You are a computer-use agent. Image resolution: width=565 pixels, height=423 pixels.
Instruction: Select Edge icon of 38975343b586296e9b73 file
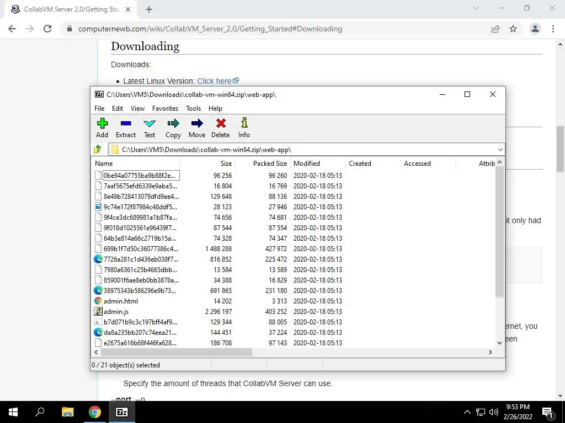98,290
